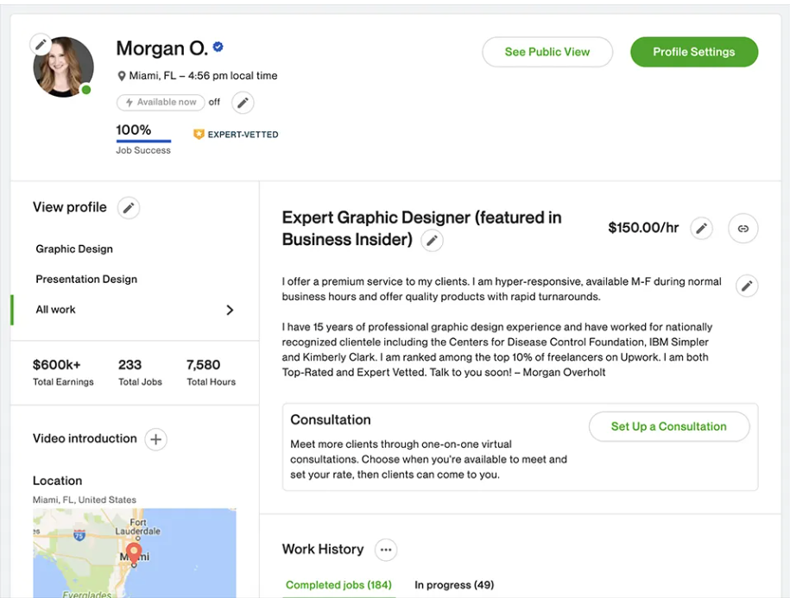Click the 7,580 Total Hours stat

(x=212, y=373)
